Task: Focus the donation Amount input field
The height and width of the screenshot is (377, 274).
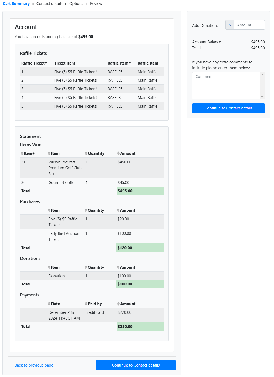Action: click(249, 25)
